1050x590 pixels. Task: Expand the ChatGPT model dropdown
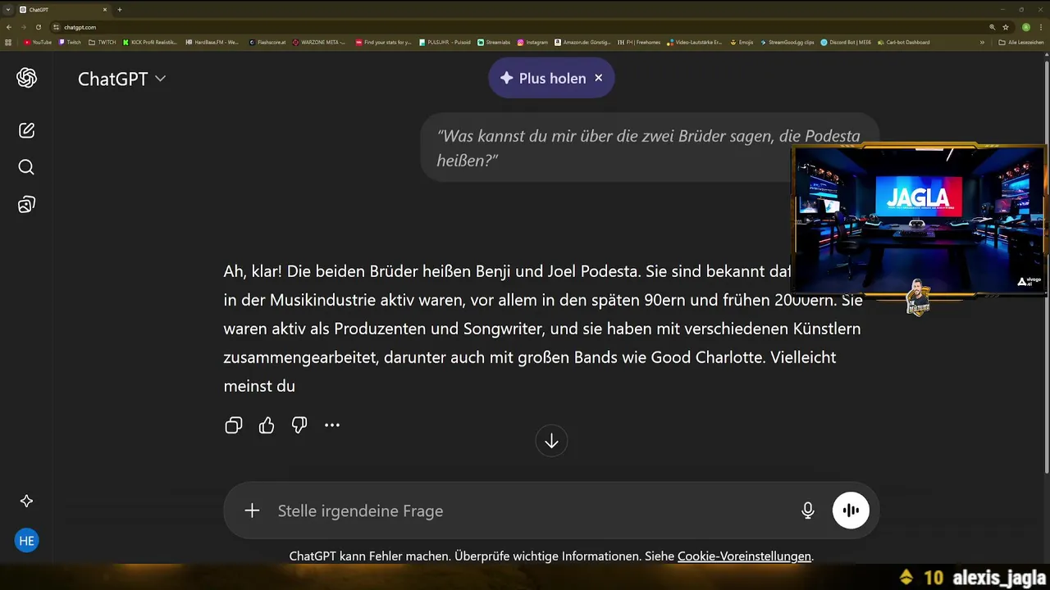coord(121,79)
